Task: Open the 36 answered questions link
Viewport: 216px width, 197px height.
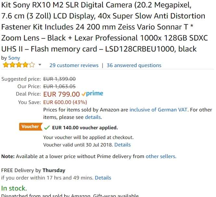Action: (x=134, y=65)
